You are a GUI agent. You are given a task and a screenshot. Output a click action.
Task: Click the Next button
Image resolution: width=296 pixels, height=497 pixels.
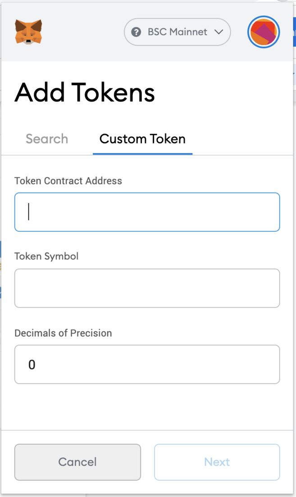[217, 462]
